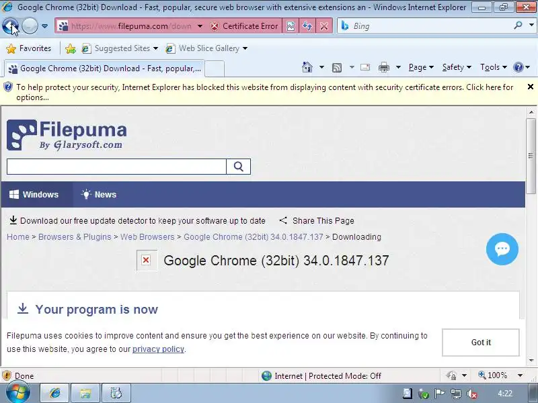Toggle the Compatibility View icon
Screen dimensions: 538x403
[x=291, y=26]
